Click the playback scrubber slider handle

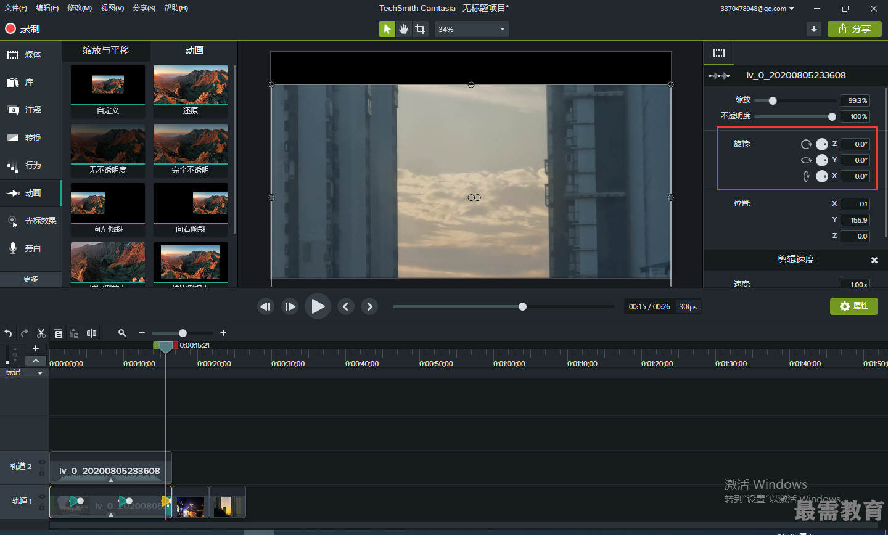pos(522,306)
